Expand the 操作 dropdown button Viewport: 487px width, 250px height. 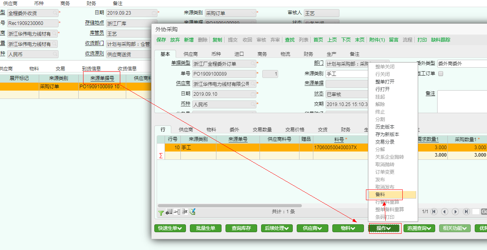click(x=384, y=228)
